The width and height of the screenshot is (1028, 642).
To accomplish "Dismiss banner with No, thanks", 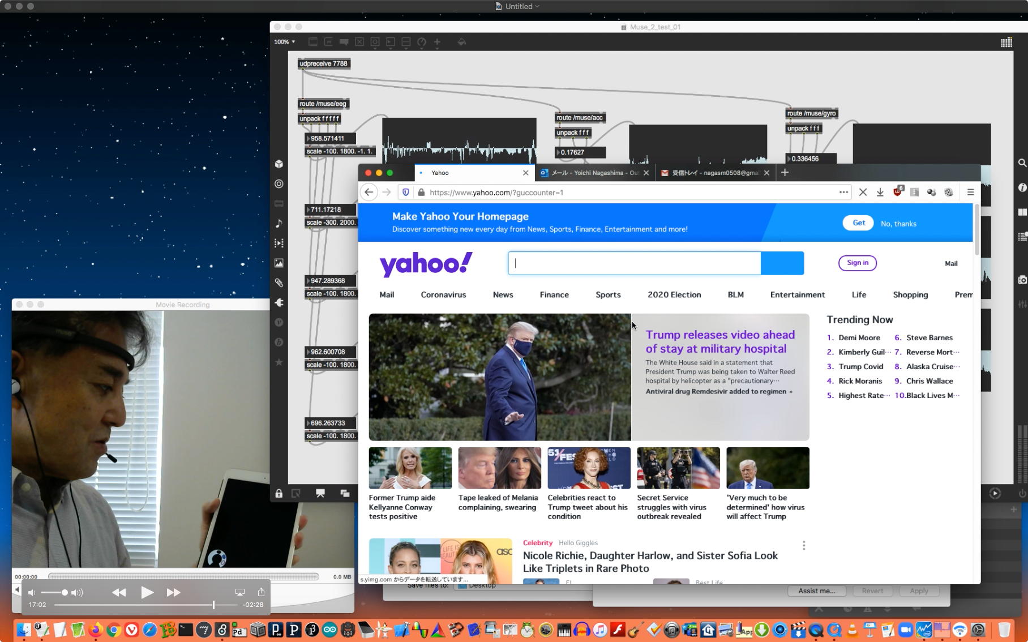I will pyautogui.click(x=898, y=224).
